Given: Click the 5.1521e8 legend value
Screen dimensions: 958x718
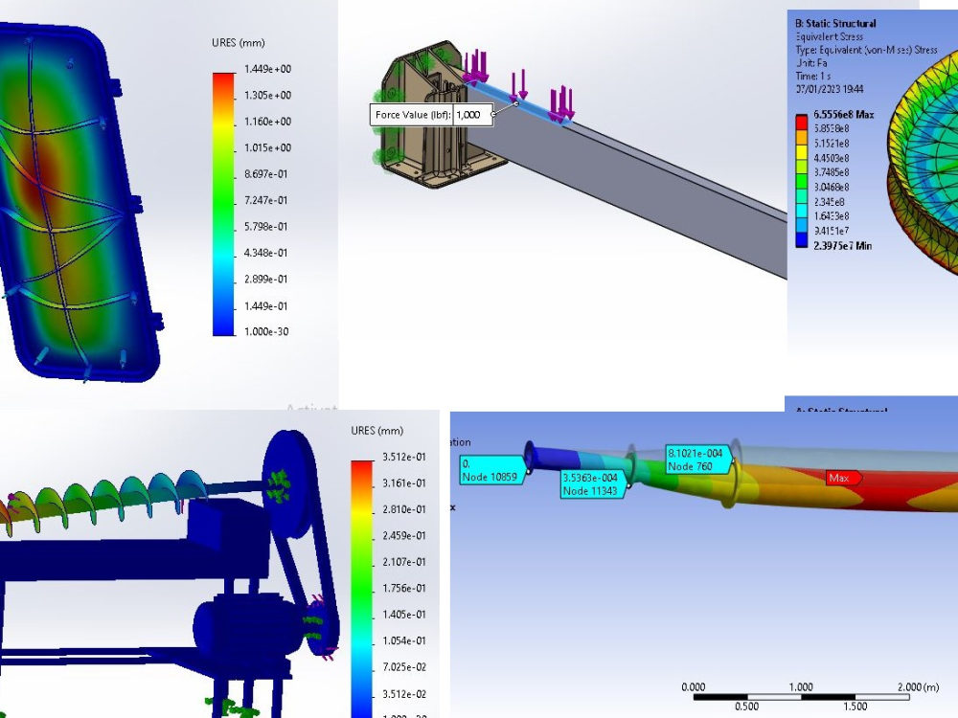Looking at the screenshot, I should point(831,144).
